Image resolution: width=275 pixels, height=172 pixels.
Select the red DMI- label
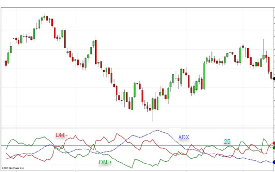(62, 135)
